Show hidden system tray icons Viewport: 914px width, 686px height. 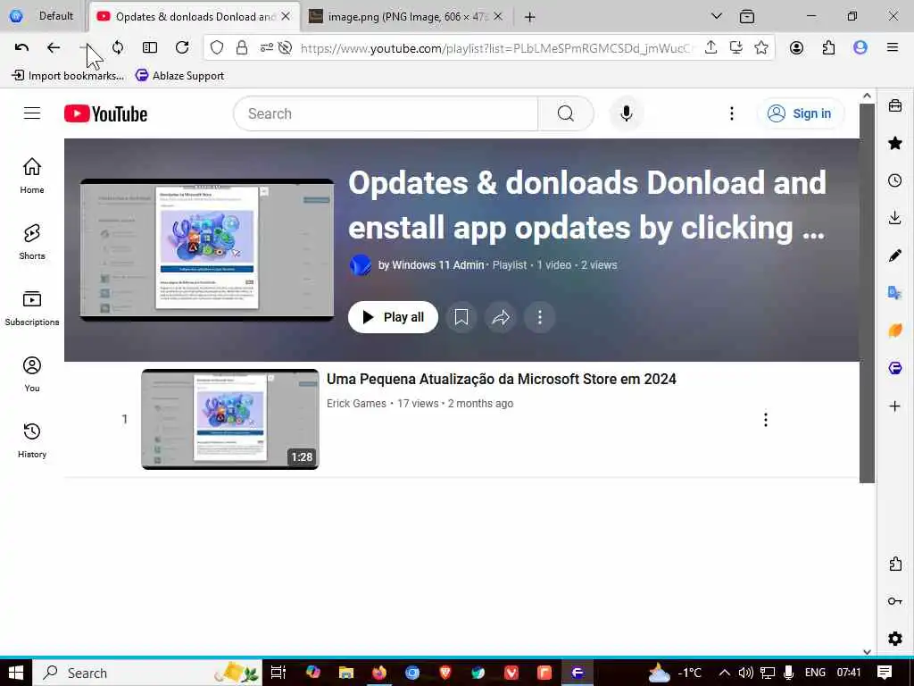[724, 673]
